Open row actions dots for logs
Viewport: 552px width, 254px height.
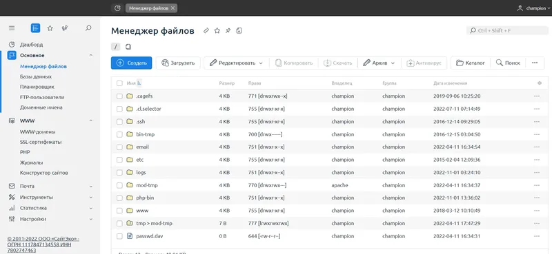(x=537, y=173)
